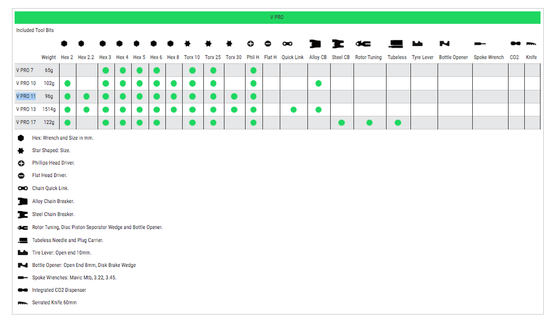Click the V PRO 17 Tubeless green dot
Screen dimensions: 553x320
point(398,122)
